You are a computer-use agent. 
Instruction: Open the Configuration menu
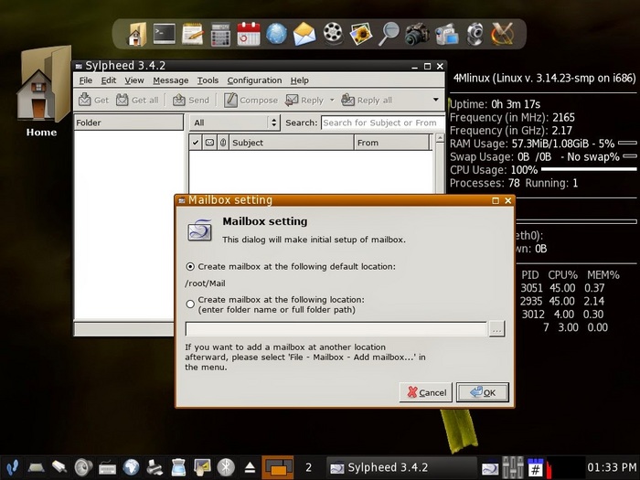(254, 80)
